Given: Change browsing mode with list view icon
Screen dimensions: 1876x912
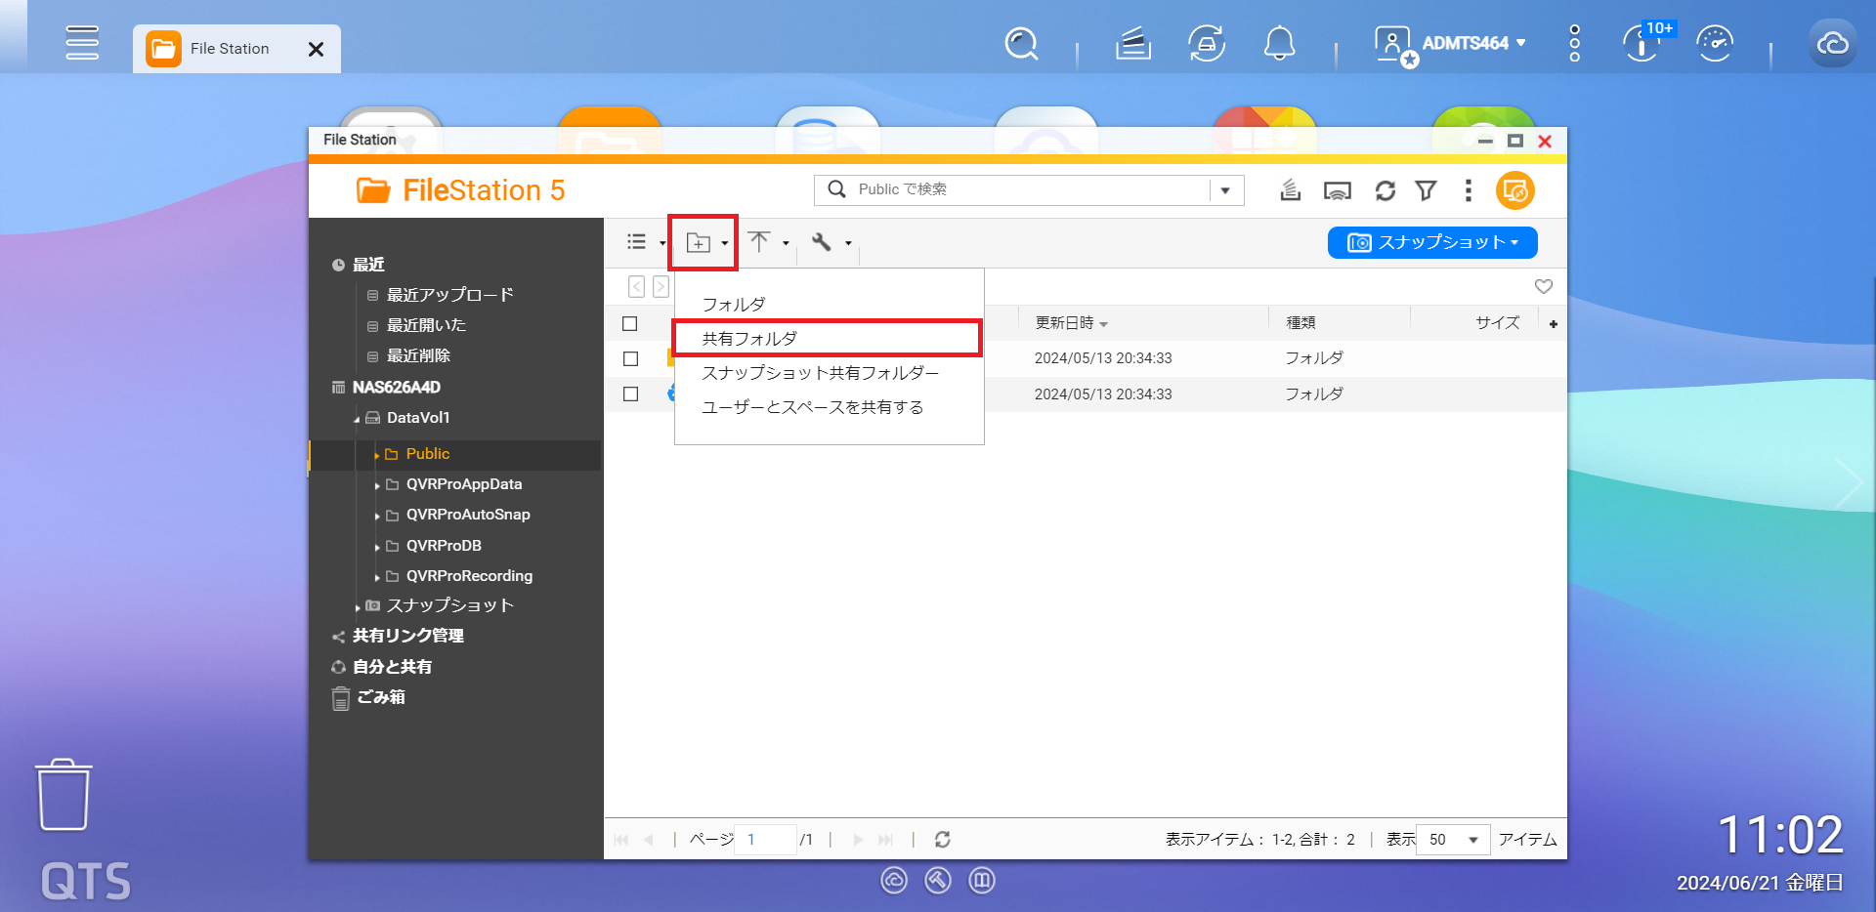Looking at the screenshot, I should (x=637, y=242).
